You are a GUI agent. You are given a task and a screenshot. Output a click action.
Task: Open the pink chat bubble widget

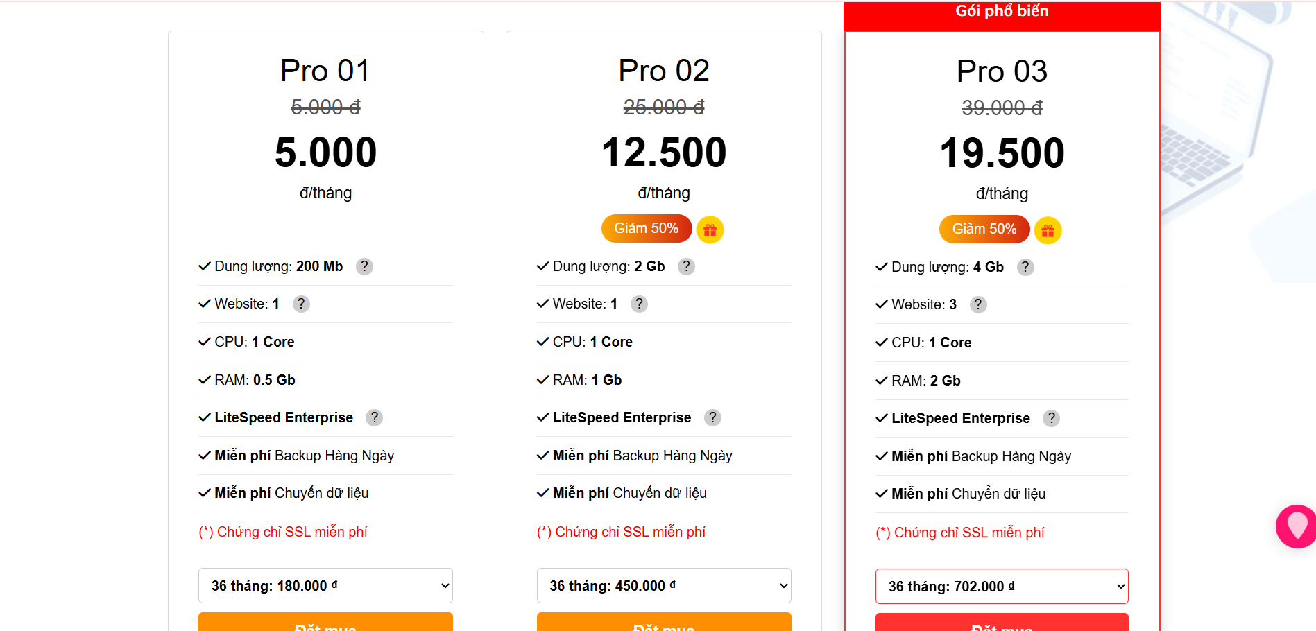[x=1296, y=526]
